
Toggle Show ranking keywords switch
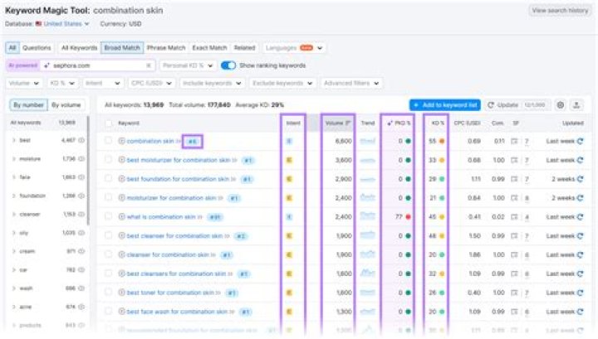(x=228, y=65)
